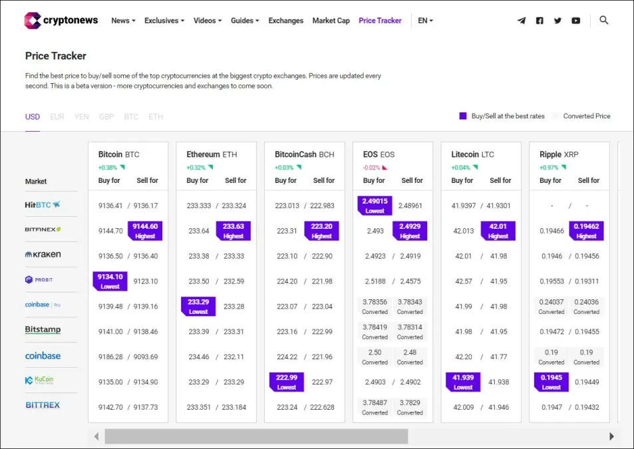Viewport: 634px width, 449px height.
Task: Click the gray Converted Price legend swatch
Action: click(555, 116)
